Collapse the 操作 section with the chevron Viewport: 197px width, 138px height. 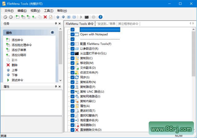click(52, 32)
